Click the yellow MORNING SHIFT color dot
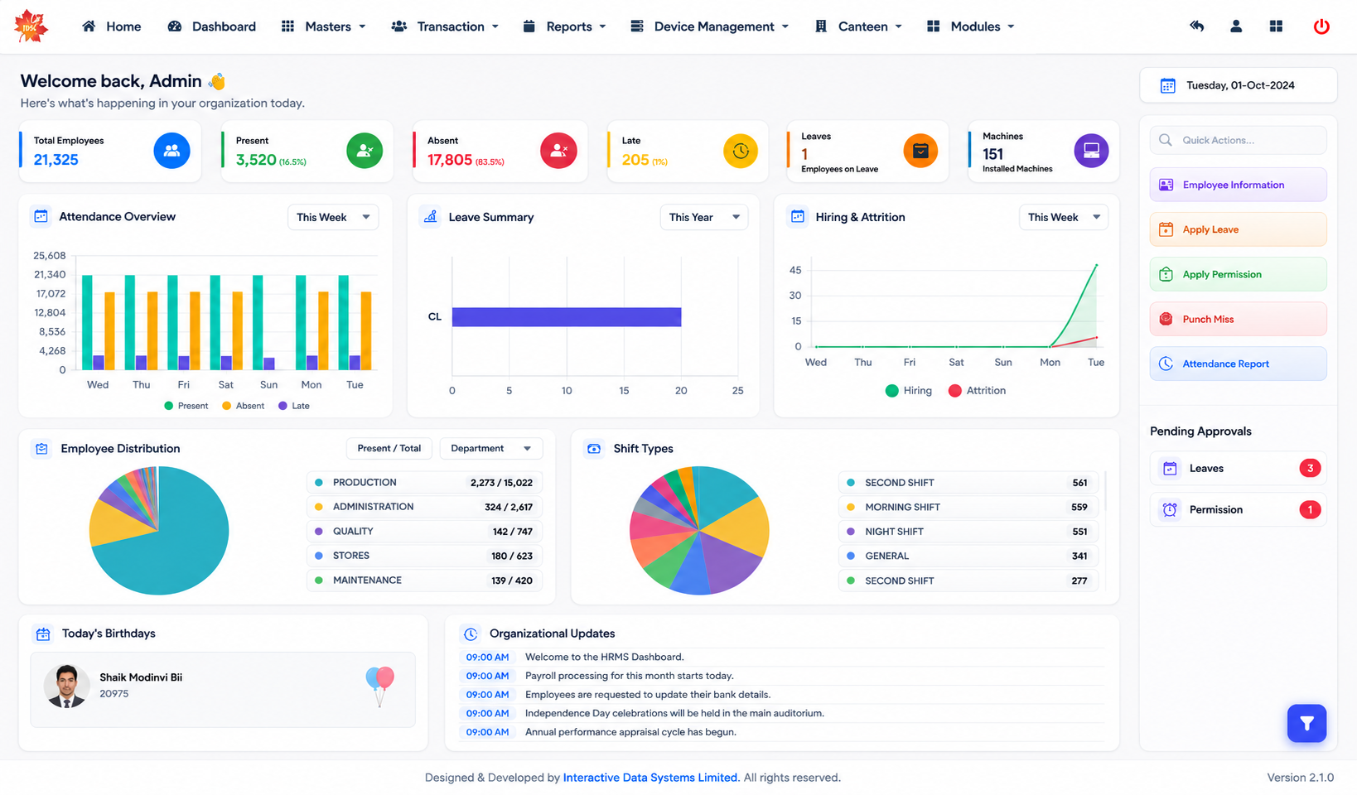The image size is (1357, 795). [x=851, y=507]
